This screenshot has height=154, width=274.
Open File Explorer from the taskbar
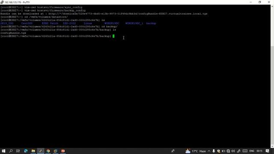(33, 151)
